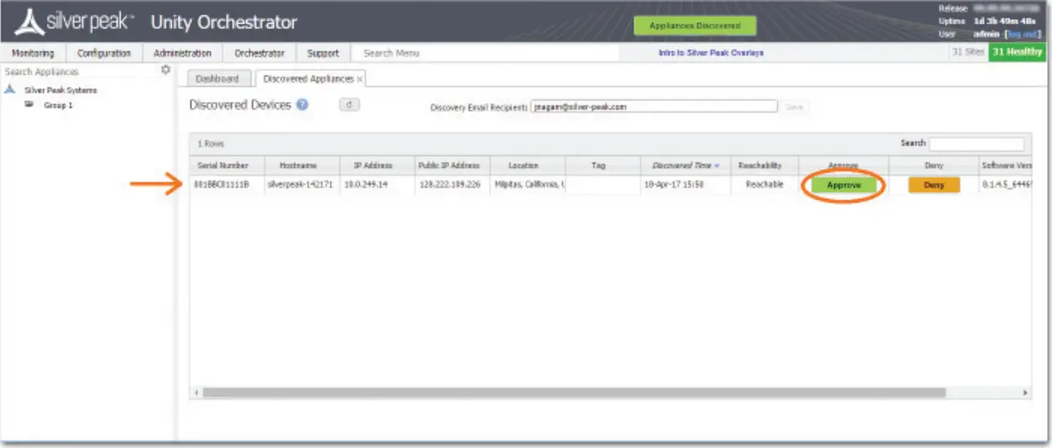Click the 18-Apr-17 15:58 time cell
Image resolution: width=1052 pixels, height=448 pixels.
click(685, 184)
